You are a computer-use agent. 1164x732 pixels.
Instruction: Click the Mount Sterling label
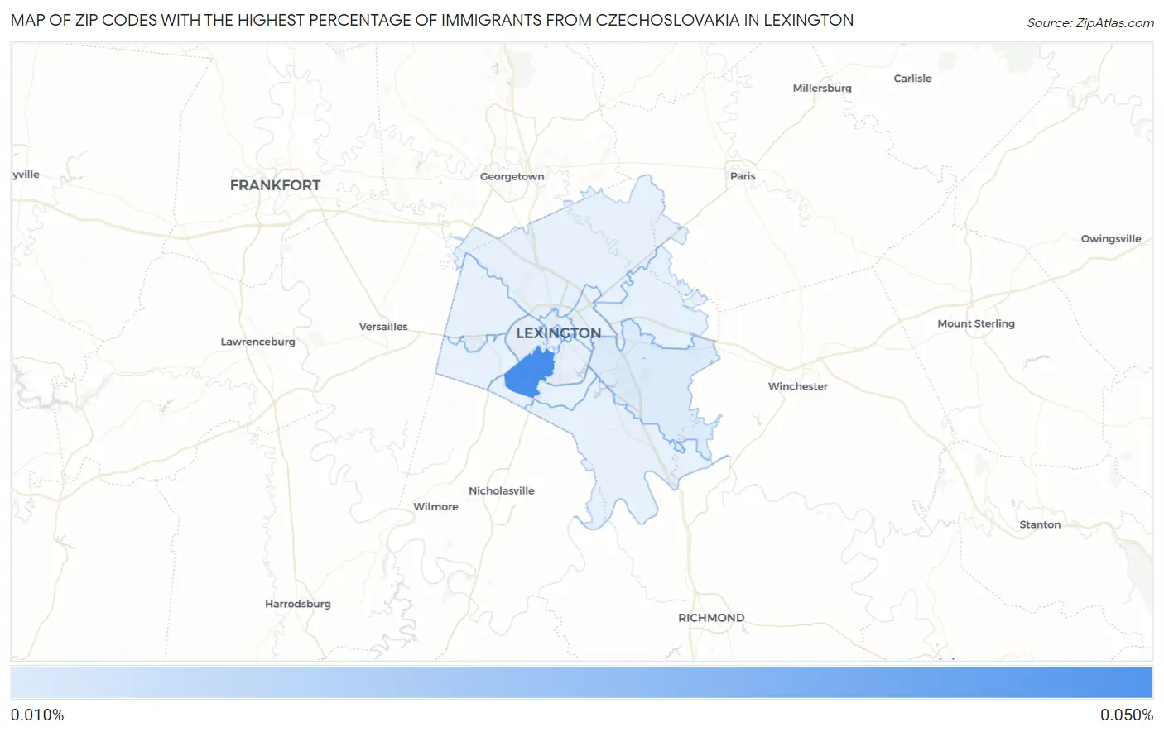pos(976,323)
